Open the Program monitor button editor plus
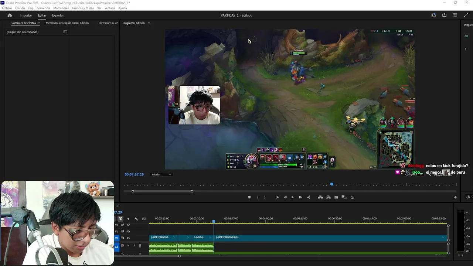 point(455,197)
